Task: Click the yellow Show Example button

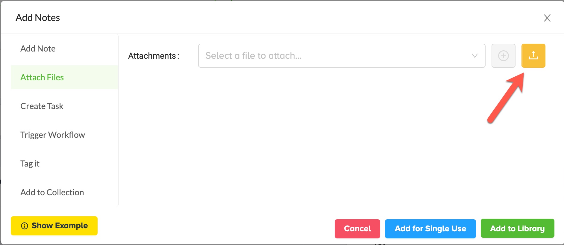Action: (54, 226)
